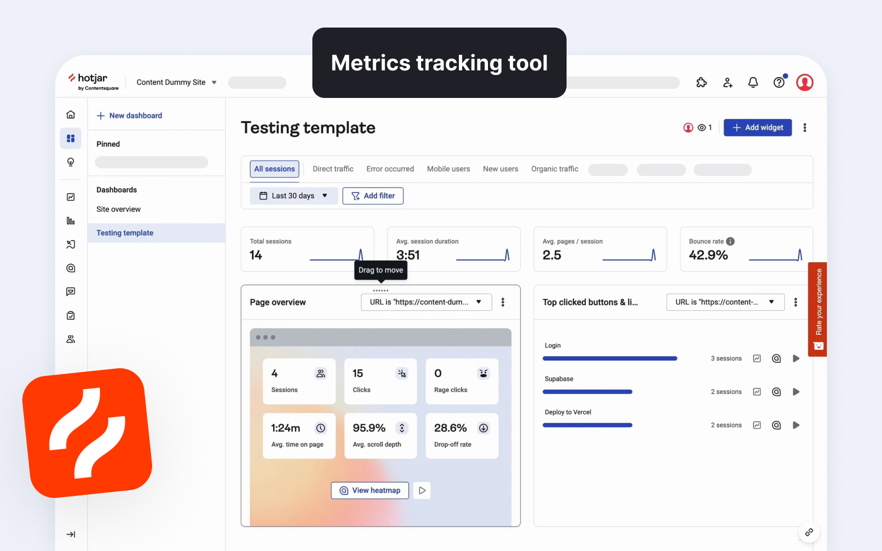Open View heatmap in Page overview
The height and width of the screenshot is (551, 882).
tap(370, 490)
